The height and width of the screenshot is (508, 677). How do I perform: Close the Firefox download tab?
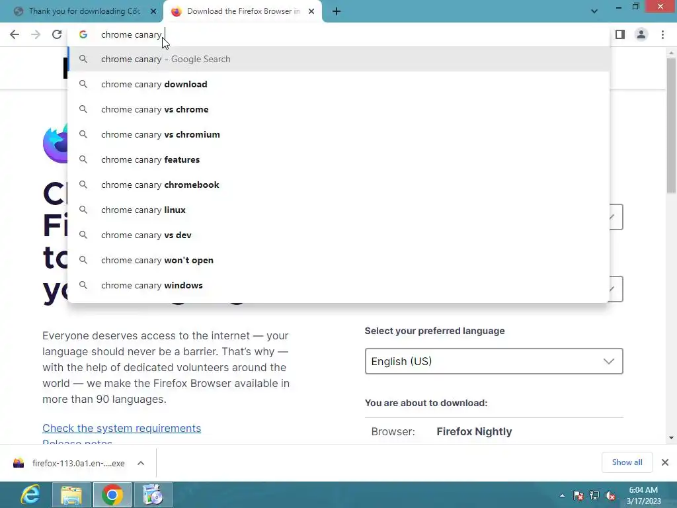[x=311, y=11]
